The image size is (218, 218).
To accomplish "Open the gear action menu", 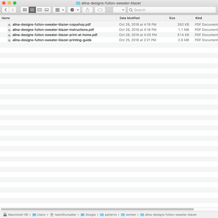I will [x=74, y=10].
